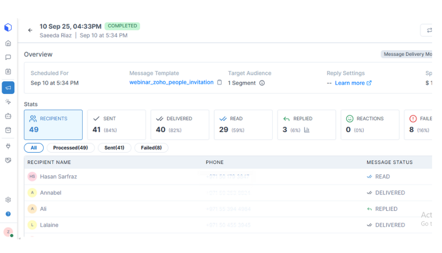
Task: Select the All filter pill
Action: [x=33, y=148]
